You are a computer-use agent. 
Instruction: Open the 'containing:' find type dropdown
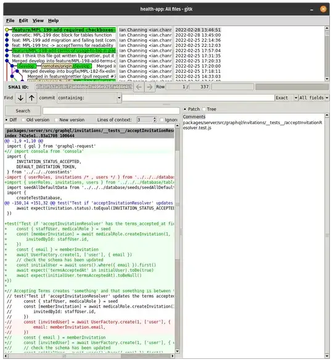(x=119, y=98)
